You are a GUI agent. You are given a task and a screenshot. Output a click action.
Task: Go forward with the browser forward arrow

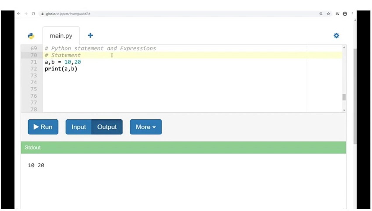[x=26, y=14]
